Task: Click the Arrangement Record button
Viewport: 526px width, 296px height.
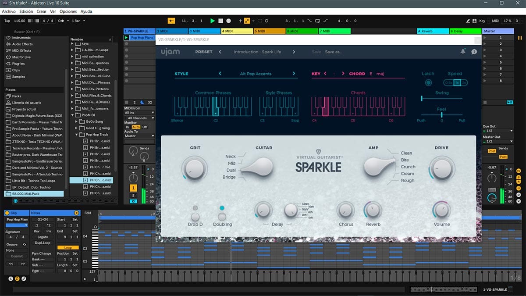Action: click(228, 21)
